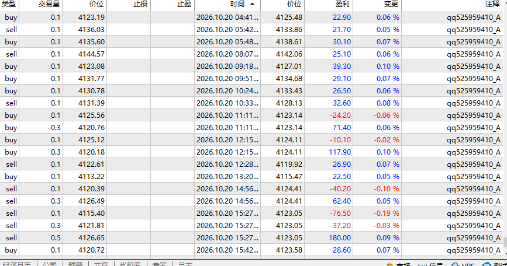The image size is (507, 266).
Task: Click the time cell 2026.10.20 08:07
Action: tap(227, 54)
